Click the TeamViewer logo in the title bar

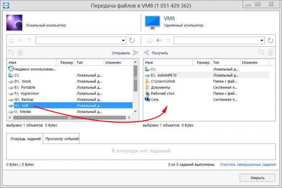6,5
